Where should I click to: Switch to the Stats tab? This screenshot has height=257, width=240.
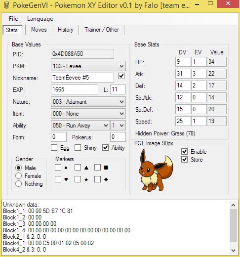point(12,30)
